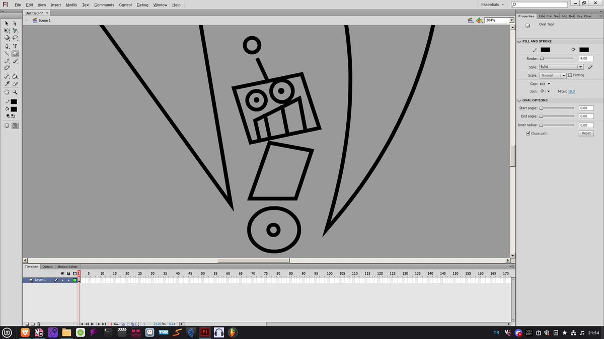Viewport: 604px width, 339px height.
Task: Select the Lasso tool
Action: click(15, 38)
